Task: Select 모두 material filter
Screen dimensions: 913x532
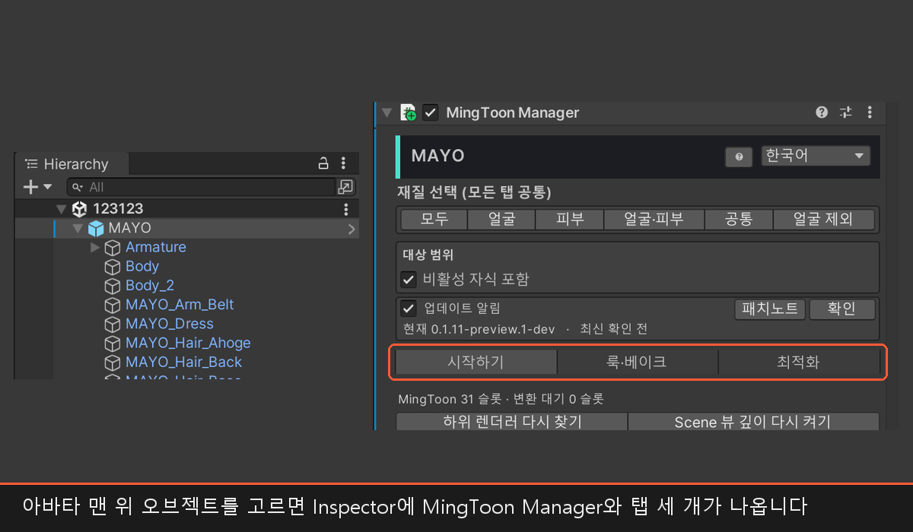Action: pyautogui.click(x=434, y=220)
